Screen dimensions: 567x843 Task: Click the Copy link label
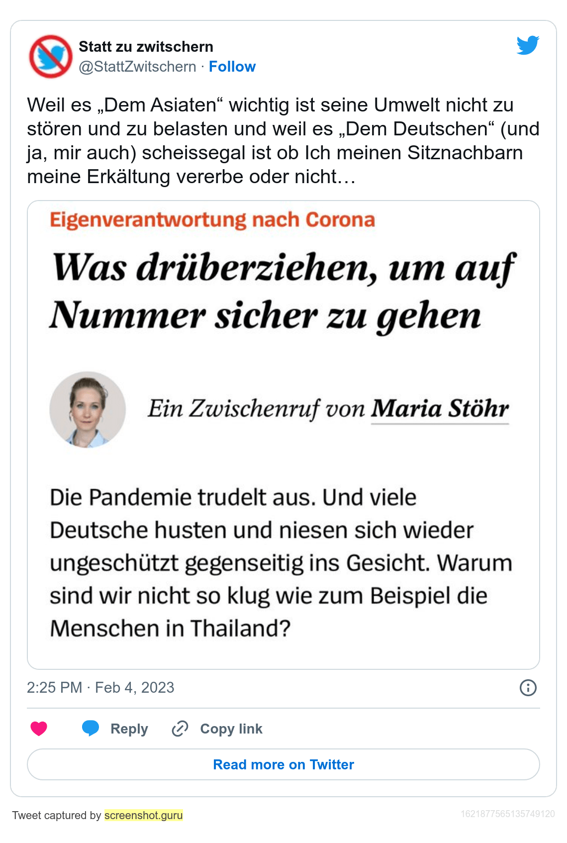coord(231,729)
